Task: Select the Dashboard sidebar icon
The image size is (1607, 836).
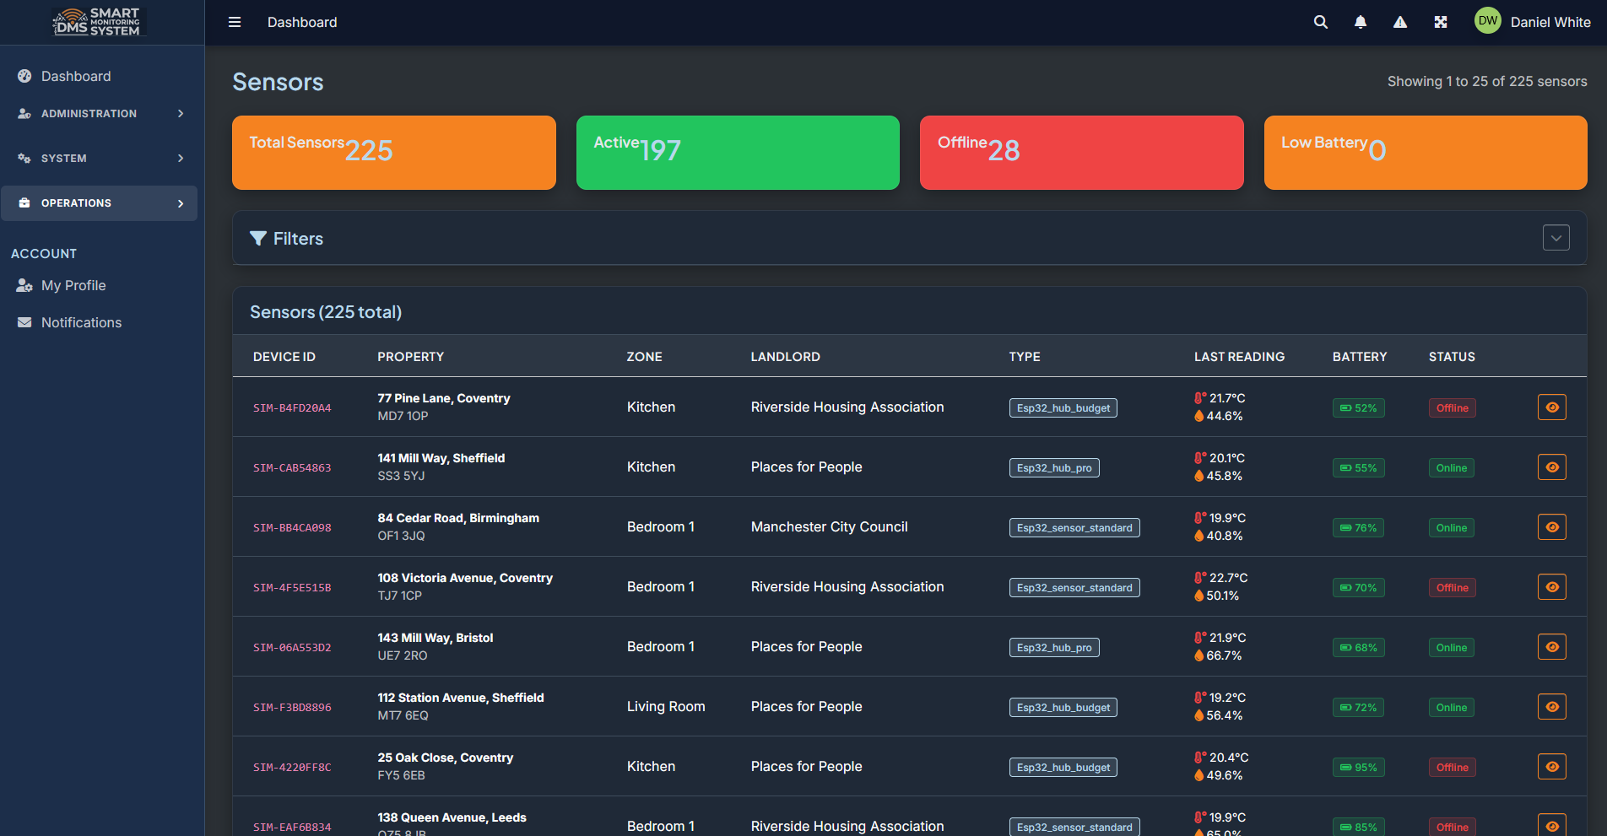Action: click(24, 76)
